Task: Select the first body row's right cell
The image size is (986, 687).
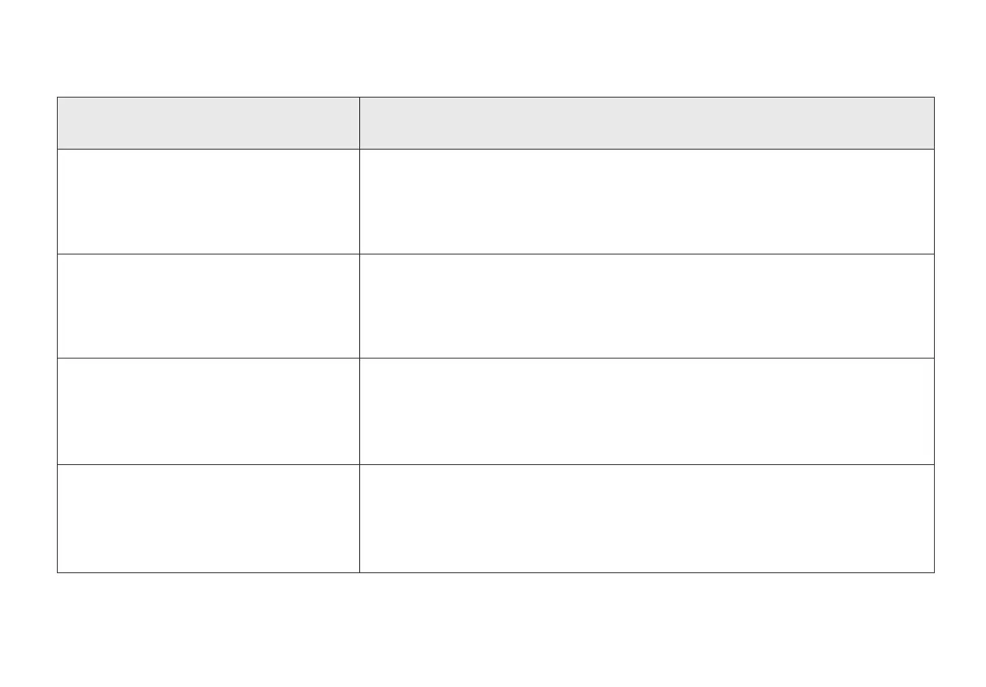Action: point(646,201)
